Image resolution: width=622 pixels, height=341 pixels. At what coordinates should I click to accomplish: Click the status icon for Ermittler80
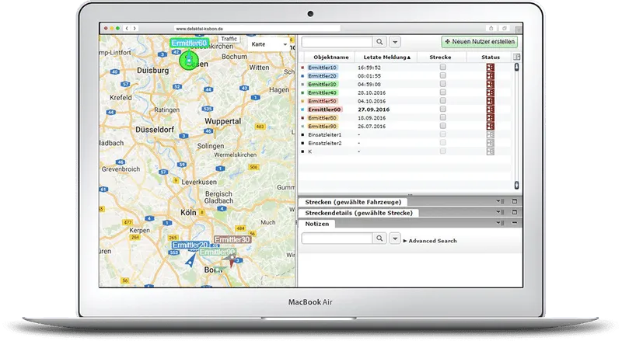(x=491, y=118)
